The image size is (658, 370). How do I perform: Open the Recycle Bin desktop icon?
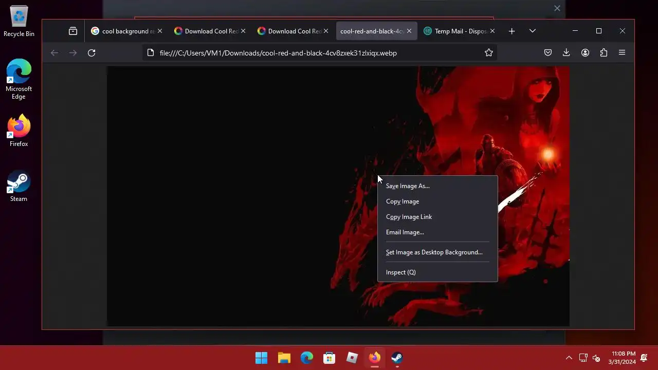point(19,22)
